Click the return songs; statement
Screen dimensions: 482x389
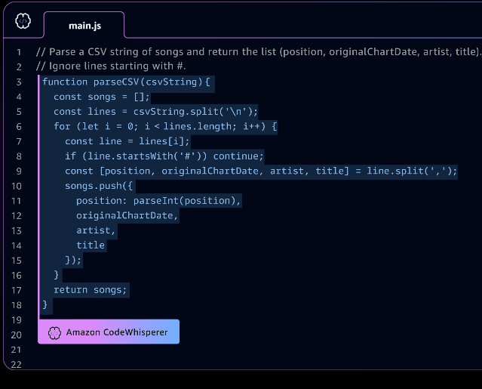click(90, 290)
